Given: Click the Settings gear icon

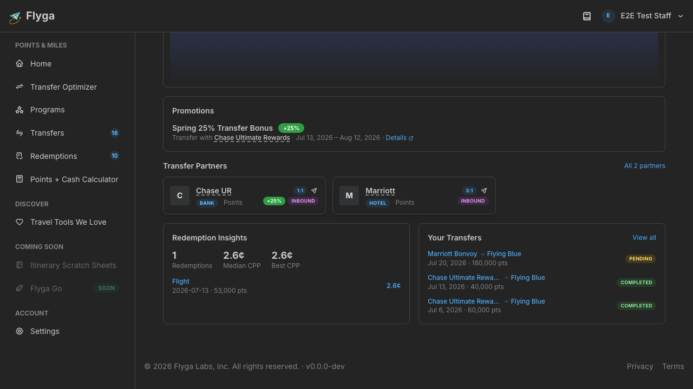Looking at the screenshot, I should (x=19, y=331).
